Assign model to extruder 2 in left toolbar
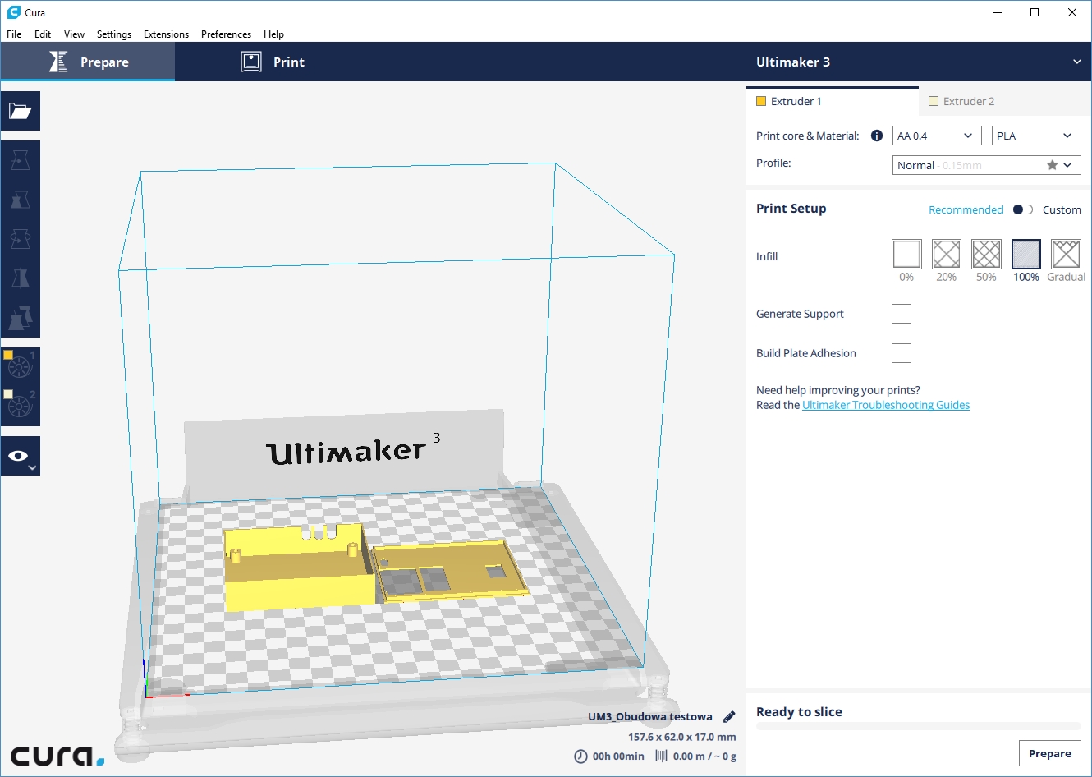The height and width of the screenshot is (777, 1092). [21, 407]
